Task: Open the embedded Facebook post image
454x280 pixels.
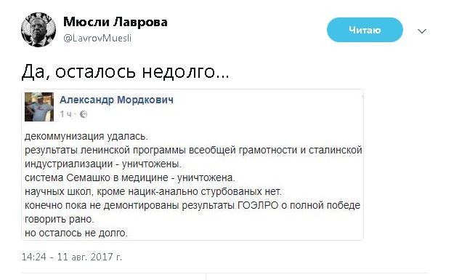Action: [192, 164]
